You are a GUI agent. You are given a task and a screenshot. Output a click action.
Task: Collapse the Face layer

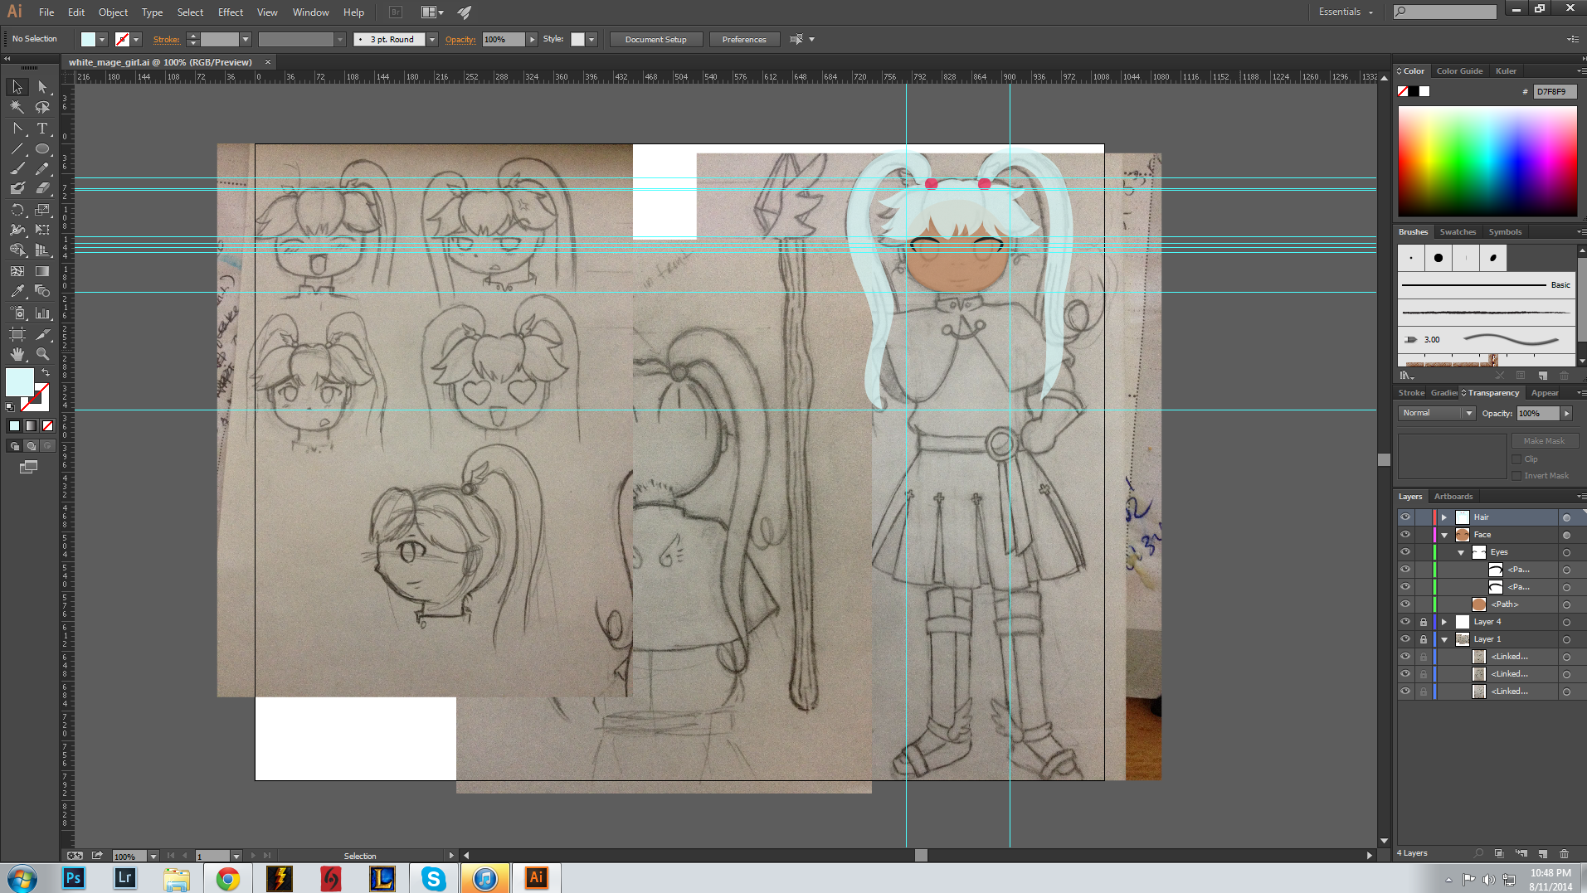point(1444,535)
